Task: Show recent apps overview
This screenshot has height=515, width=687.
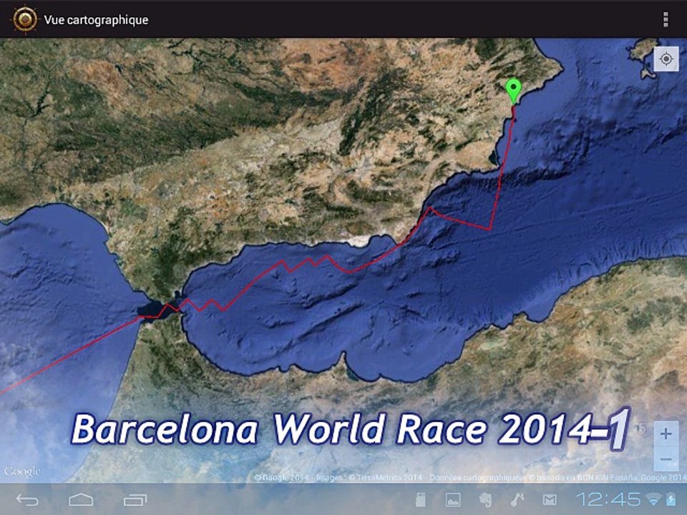Action: point(135,500)
